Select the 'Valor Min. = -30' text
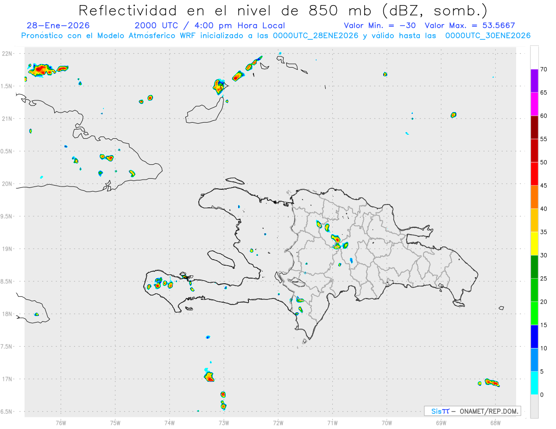 380,25
